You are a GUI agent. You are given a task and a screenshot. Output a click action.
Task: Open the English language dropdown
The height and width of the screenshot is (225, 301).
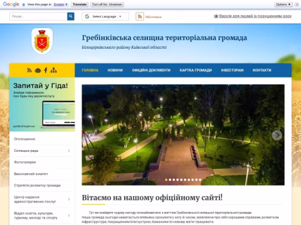[61, 4]
